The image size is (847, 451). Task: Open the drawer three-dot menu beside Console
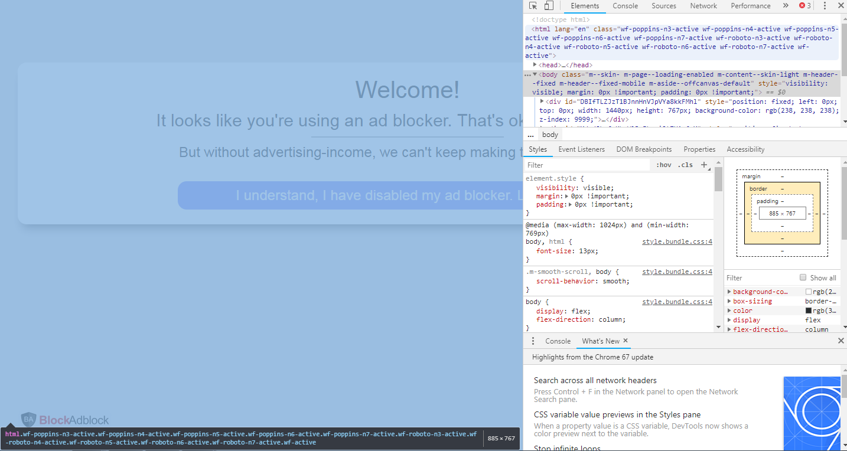(533, 341)
